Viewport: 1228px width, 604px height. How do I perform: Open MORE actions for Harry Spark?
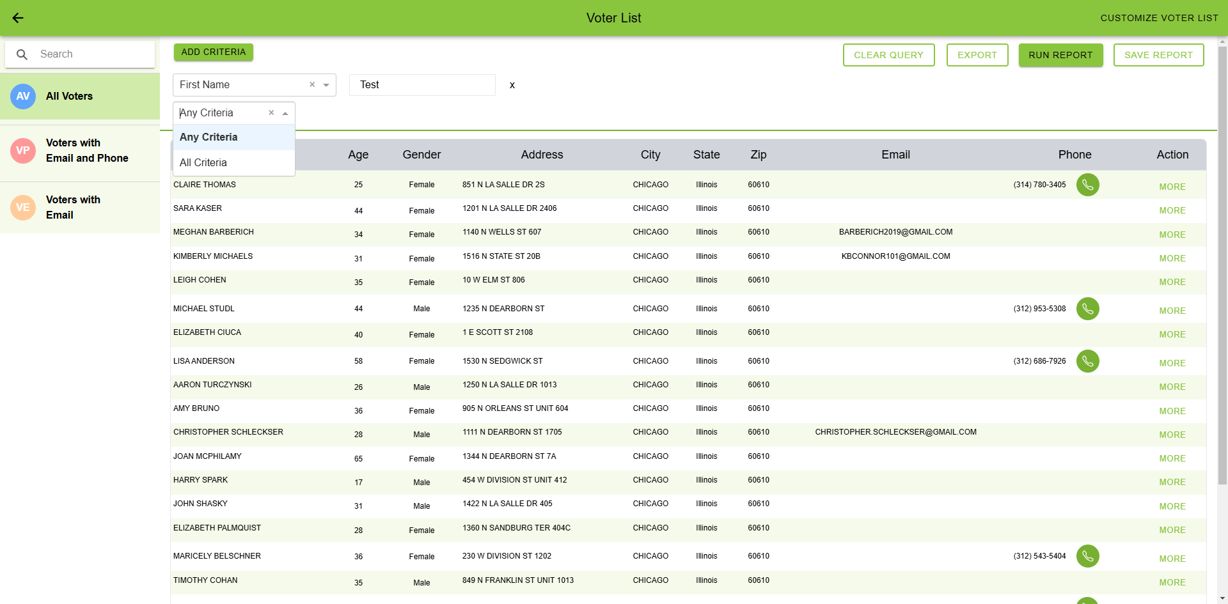click(x=1172, y=482)
